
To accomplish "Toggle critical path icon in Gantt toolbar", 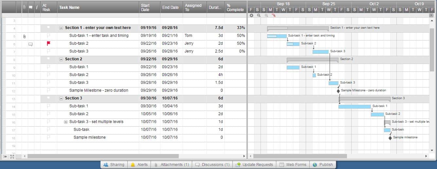I will coord(274,15).
